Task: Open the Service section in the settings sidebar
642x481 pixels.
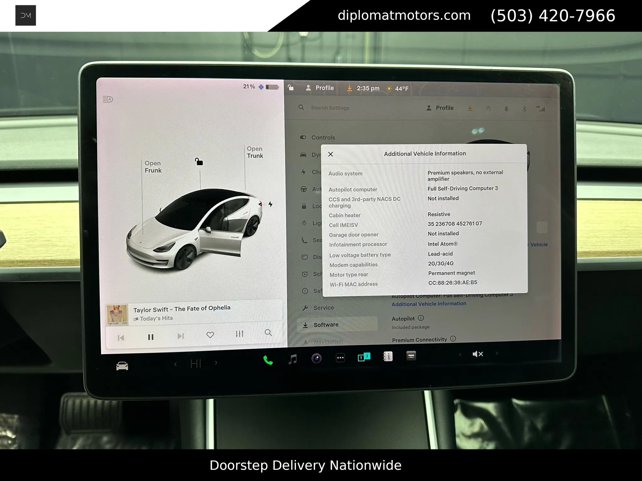Action: [x=324, y=308]
